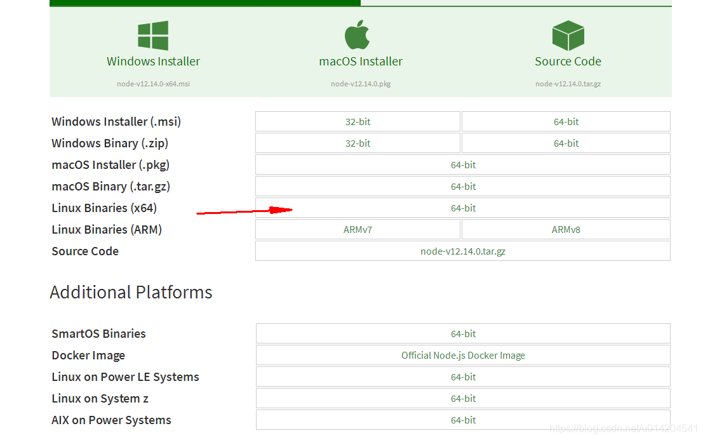The height and width of the screenshot is (440, 703).
Task: Download macOS Binary (.tar.gz) 64-bit
Action: click(463, 187)
